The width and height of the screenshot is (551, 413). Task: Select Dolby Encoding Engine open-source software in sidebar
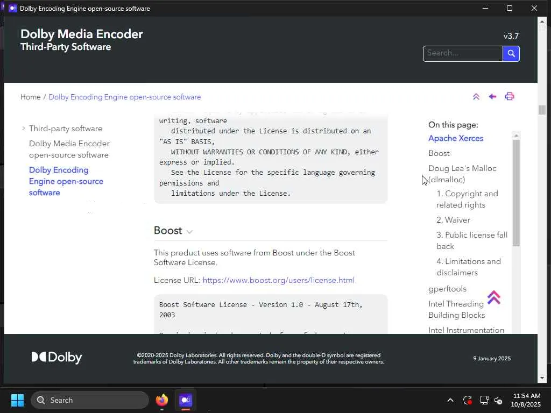coord(66,181)
